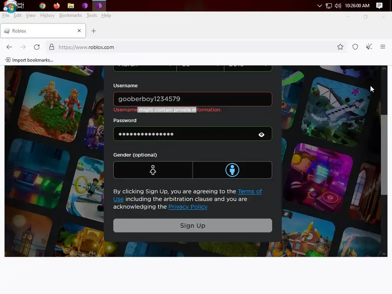This screenshot has width=392, height=294.
Task: Select the male gender option
Action: (232, 170)
